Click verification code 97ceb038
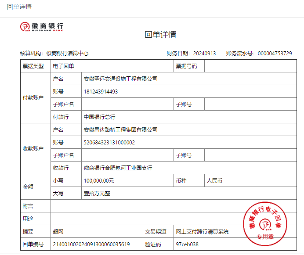The width and height of the screenshot is (304, 255). point(187,244)
